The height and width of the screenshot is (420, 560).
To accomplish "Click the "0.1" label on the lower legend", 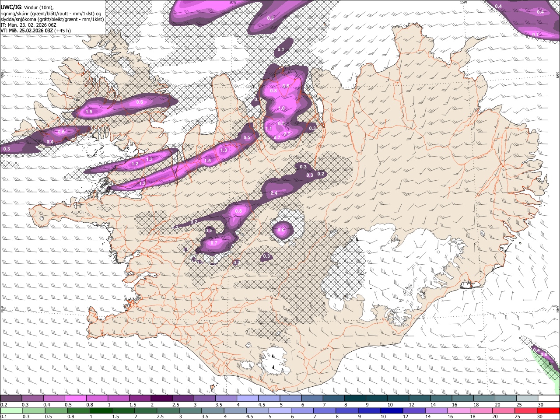I will (3, 416).
